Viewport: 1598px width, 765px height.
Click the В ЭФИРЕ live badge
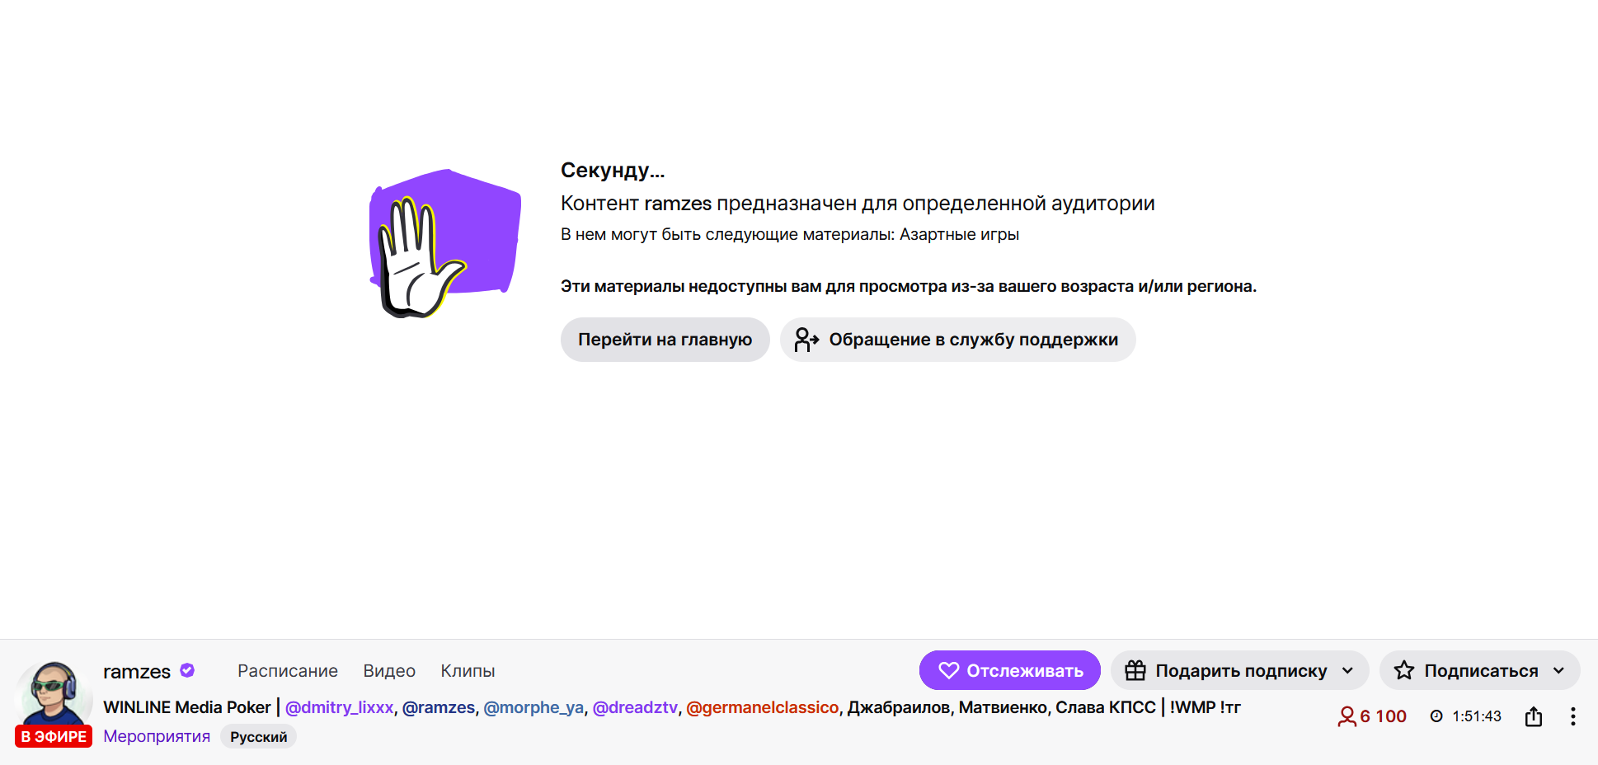[x=54, y=736]
